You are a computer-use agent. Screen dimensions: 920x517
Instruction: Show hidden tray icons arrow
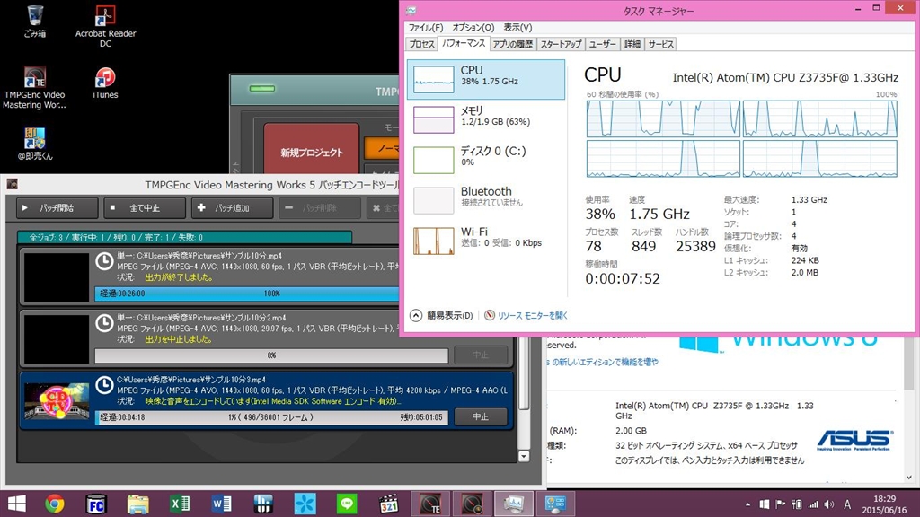pos(747,504)
